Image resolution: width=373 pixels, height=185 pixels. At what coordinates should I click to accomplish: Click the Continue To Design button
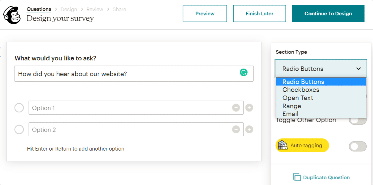[328, 14]
